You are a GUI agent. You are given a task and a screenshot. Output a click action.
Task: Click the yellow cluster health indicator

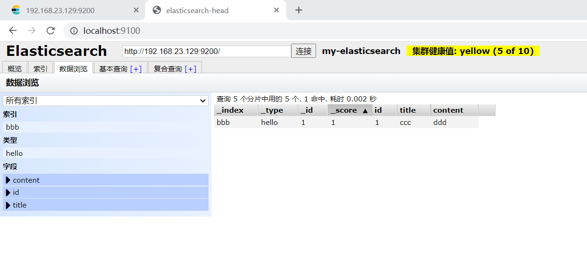(x=473, y=51)
